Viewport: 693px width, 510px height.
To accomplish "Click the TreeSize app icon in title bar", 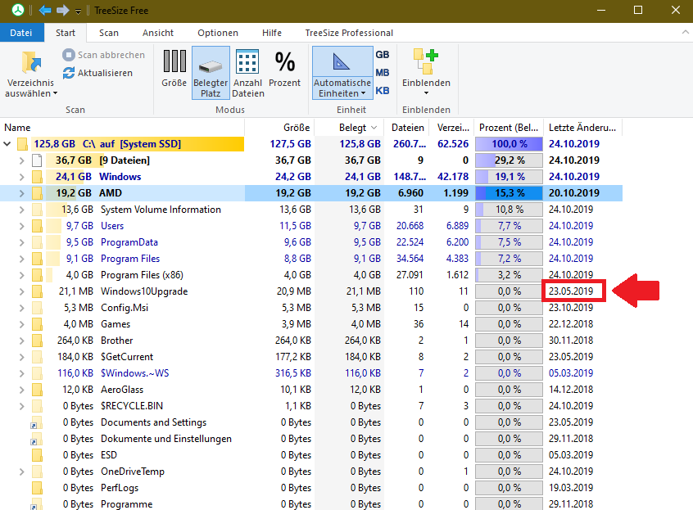I will pyautogui.click(x=18, y=10).
